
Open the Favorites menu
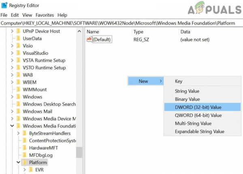(45, 15)
